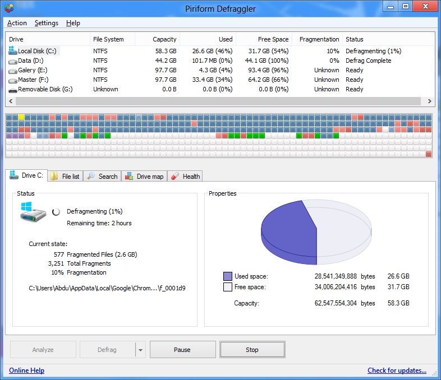The height and width of the screenshot is (380, 441).
Task: Open the Settings menu
Action: click(47, 23)
